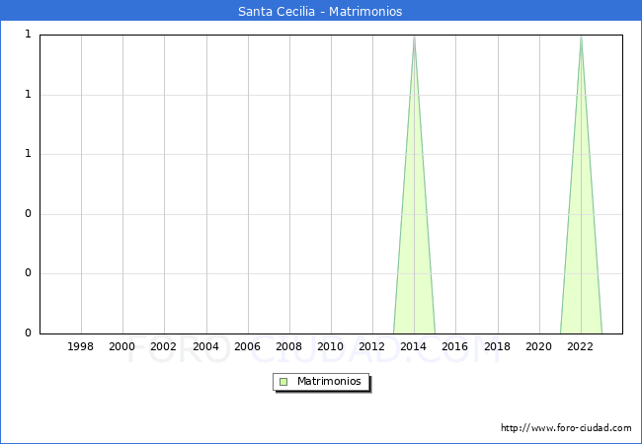Select the 2014 x-axis label

click(x=414, y=346)
